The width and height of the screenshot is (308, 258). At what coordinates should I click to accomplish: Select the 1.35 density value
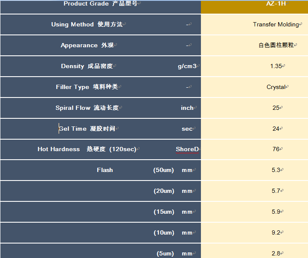click(276, 66)
